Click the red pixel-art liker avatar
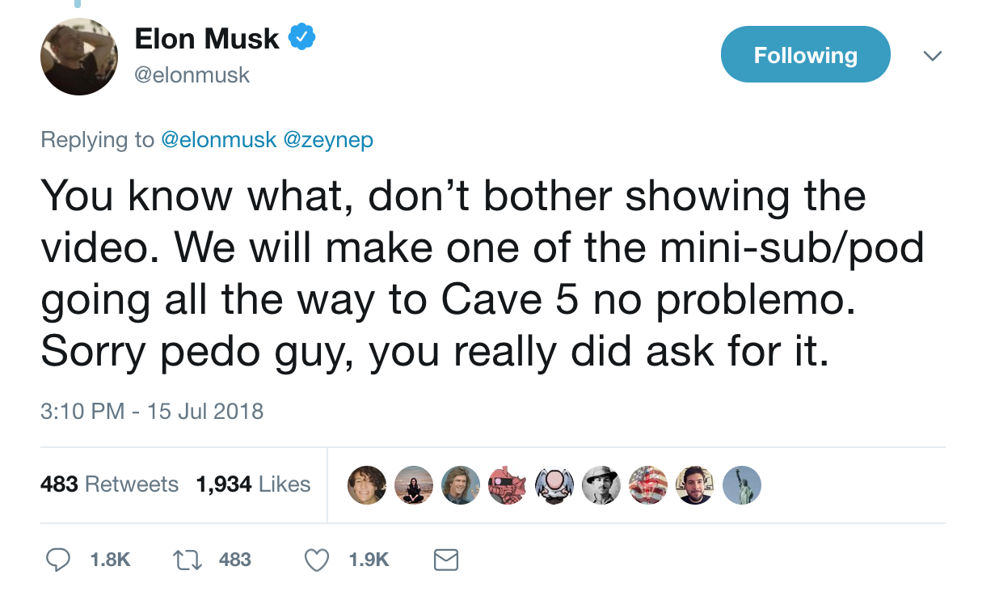 point(508,485)
